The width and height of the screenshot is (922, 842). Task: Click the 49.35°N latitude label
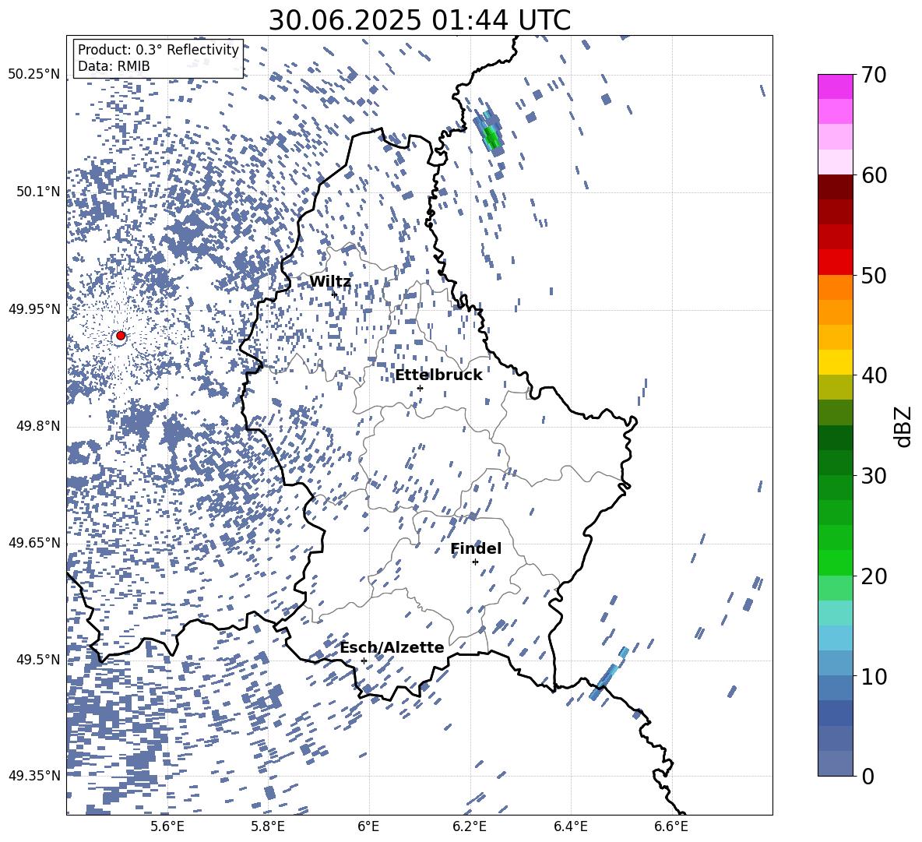point(34,776)
